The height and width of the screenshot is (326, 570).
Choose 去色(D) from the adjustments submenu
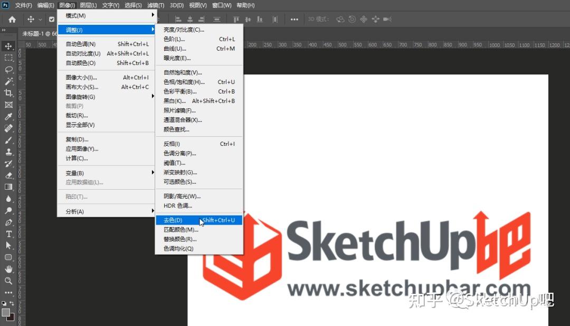point(199,220)
